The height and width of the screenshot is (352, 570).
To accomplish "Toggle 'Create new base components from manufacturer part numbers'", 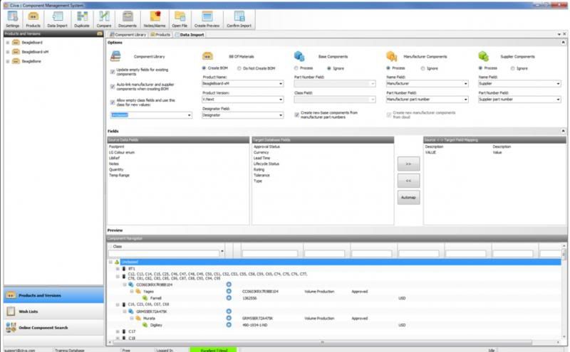I will 297,114.
